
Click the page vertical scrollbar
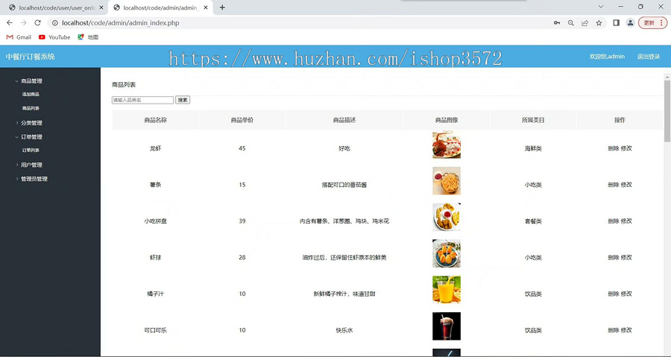(667, 111)
